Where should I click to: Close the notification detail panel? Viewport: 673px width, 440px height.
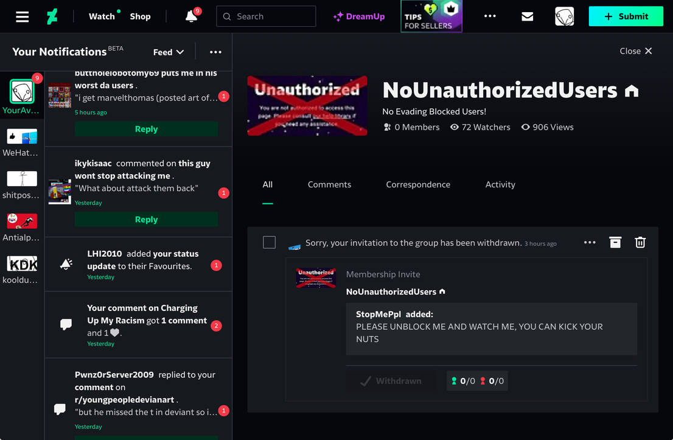click(636, 51)
